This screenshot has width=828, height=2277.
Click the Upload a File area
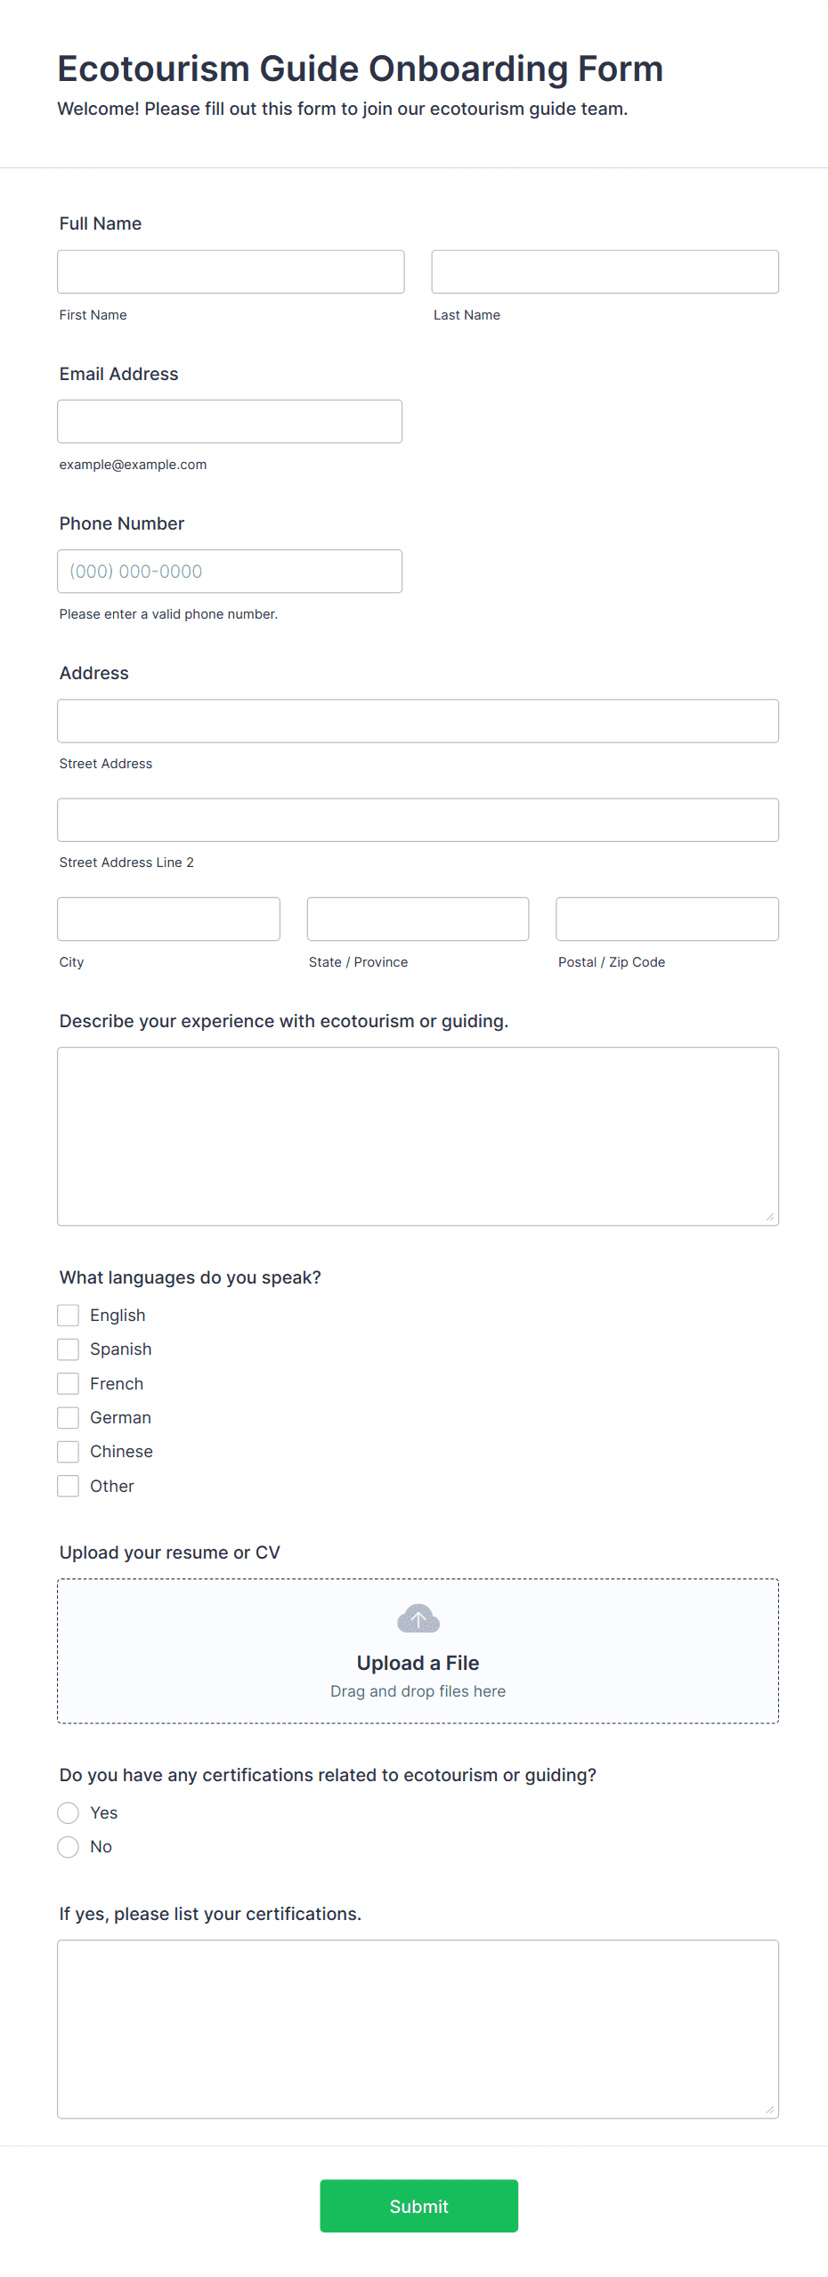418,1650
